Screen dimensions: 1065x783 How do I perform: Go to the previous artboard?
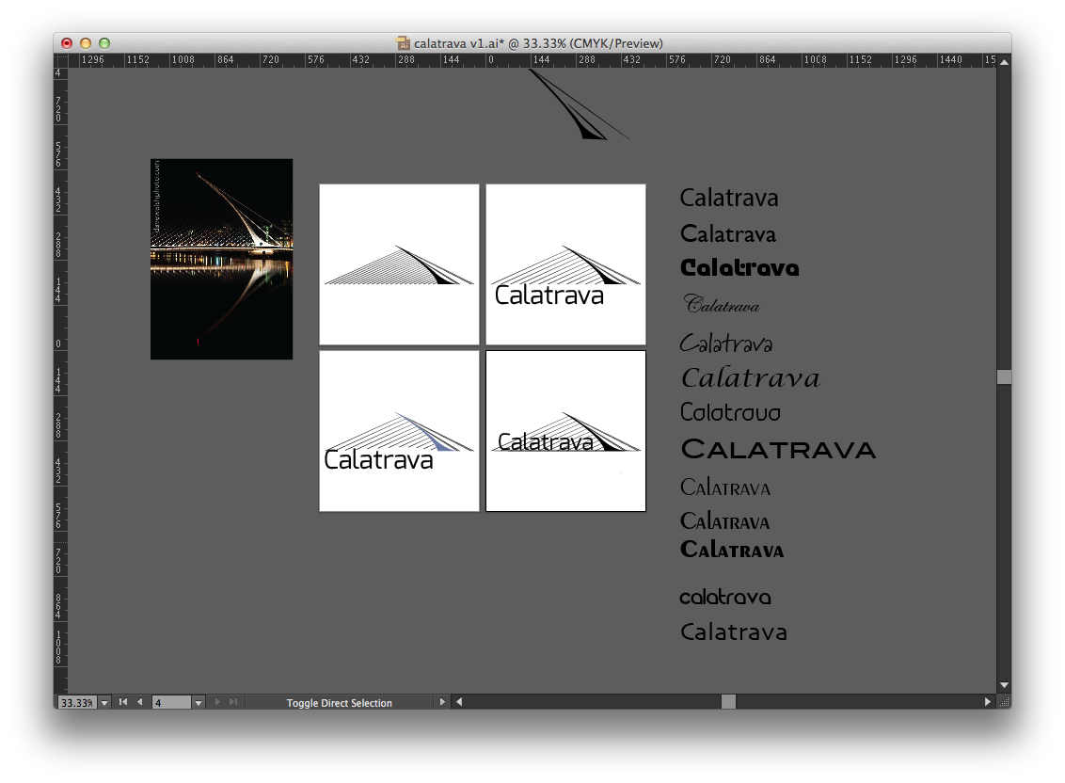pyautogui.click(x=140, y=702)
